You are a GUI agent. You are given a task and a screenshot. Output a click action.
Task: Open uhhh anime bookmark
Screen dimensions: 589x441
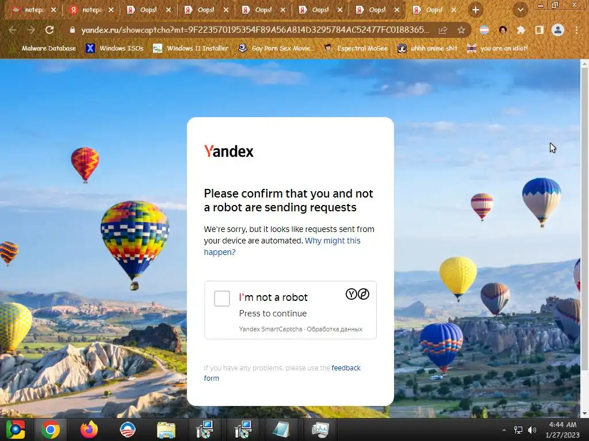(428, 48)
